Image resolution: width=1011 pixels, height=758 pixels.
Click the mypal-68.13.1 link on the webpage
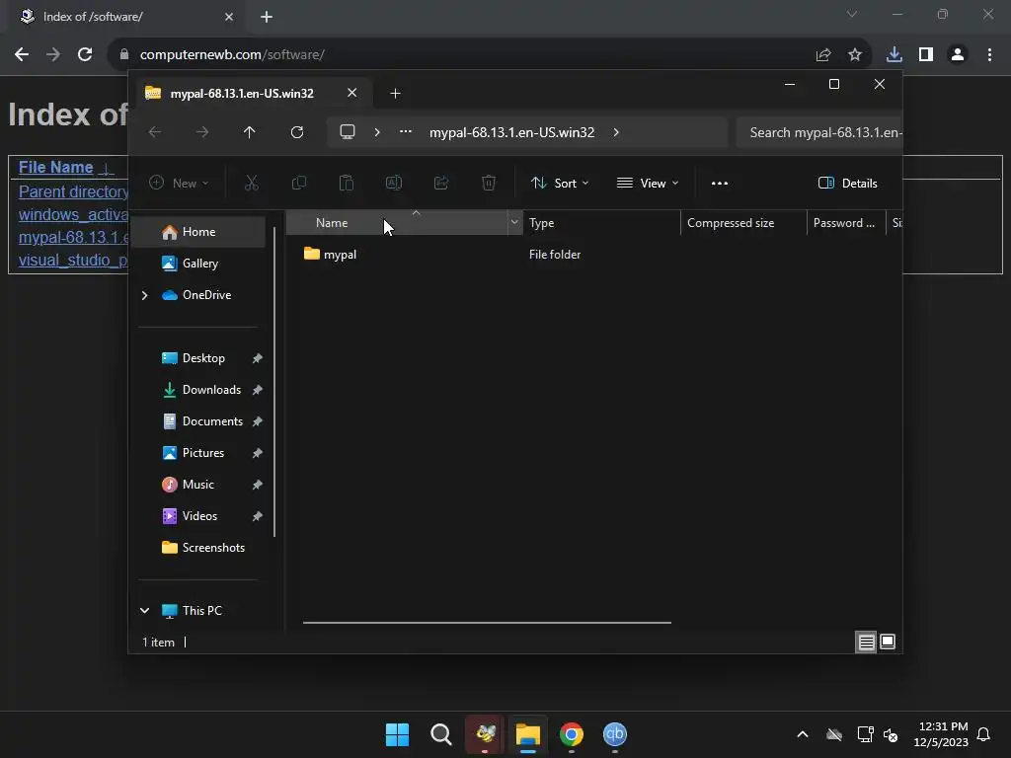[73, 237]
